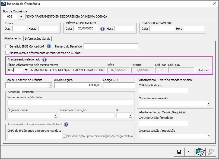Check Mesmo motivo afastamento anterior checkbox
Image resolution: width=219 pixels, height=159 pixels.
click(x=7, y=53)
